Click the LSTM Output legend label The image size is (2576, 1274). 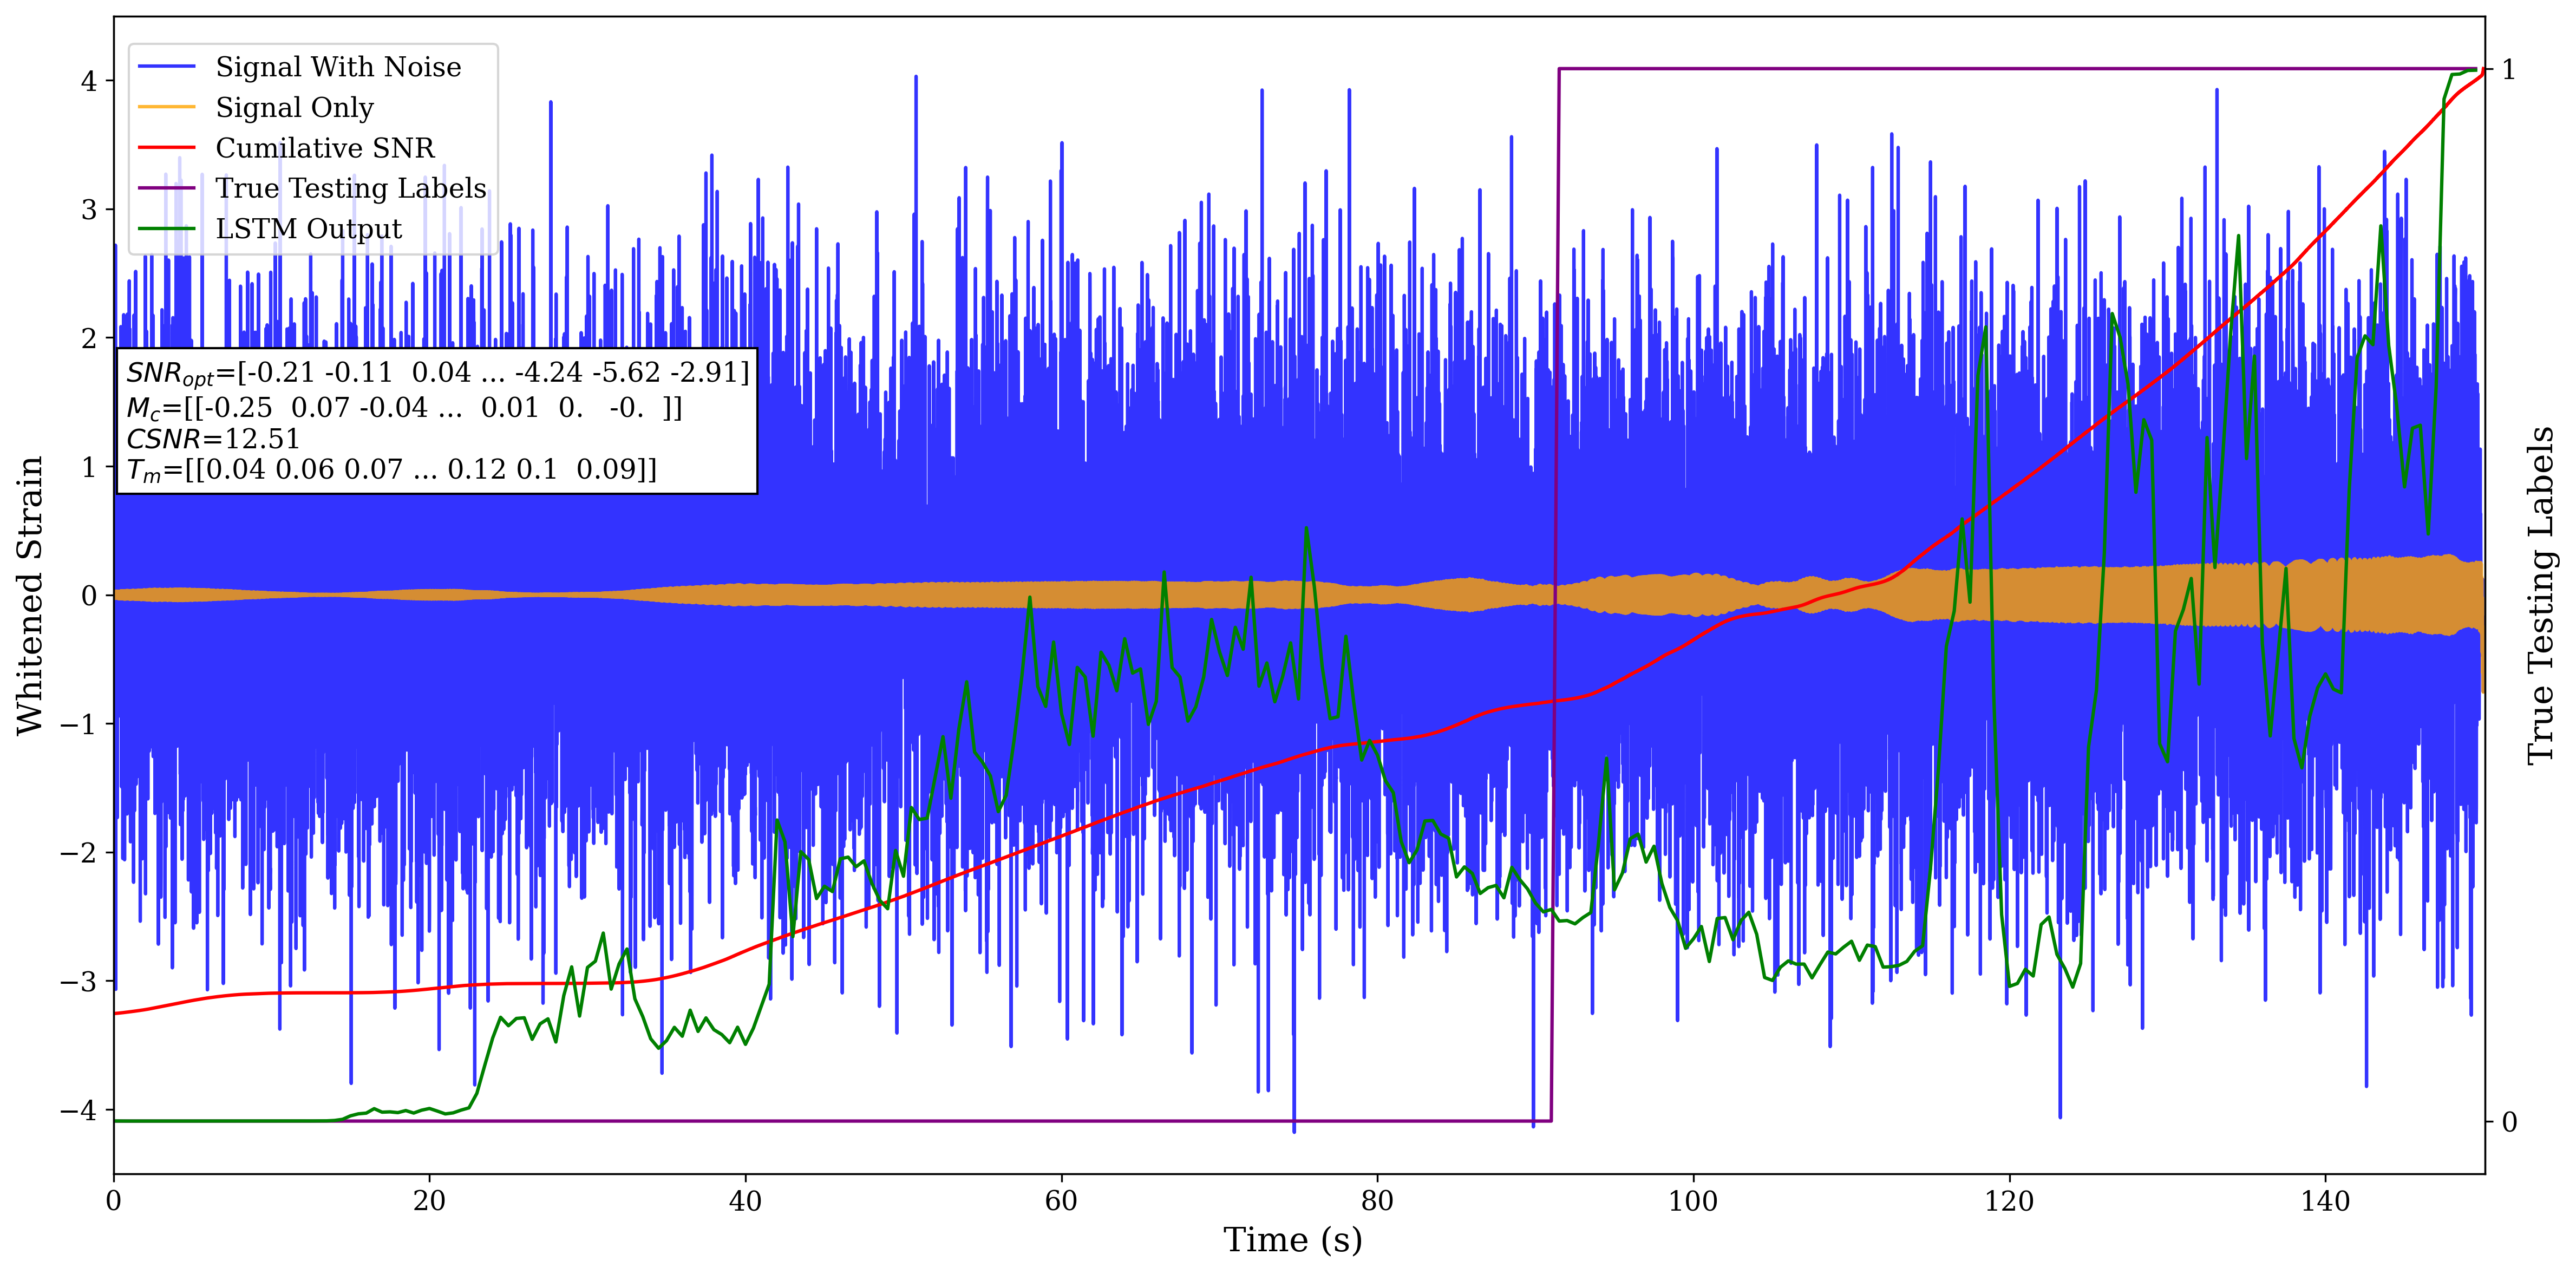(x=308, y=229)
